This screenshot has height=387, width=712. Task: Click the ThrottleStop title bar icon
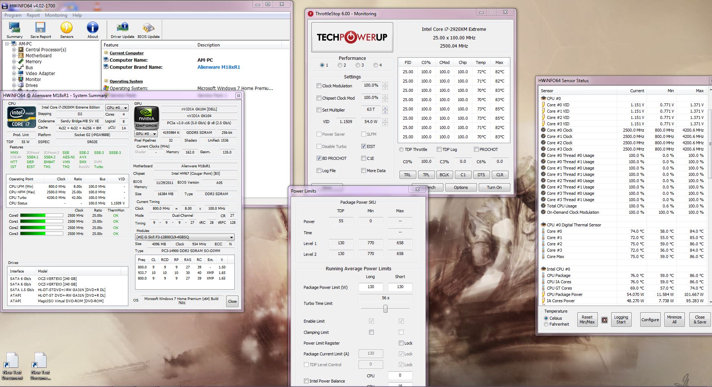[311, 13]
